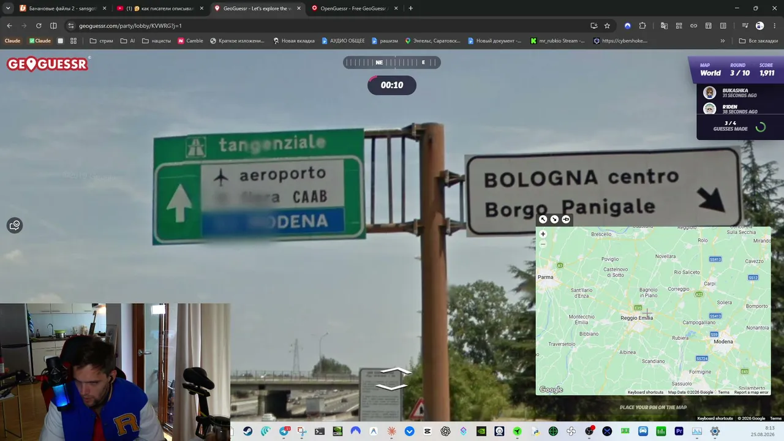Screen dimensions: 784x441
Task: Open the АУДИО ОБЩЕЕ bookmark
Action: [342, 41]
